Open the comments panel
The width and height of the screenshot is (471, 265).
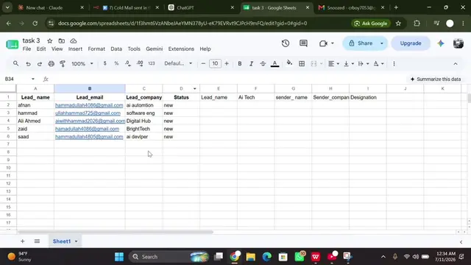pos(303,43)
